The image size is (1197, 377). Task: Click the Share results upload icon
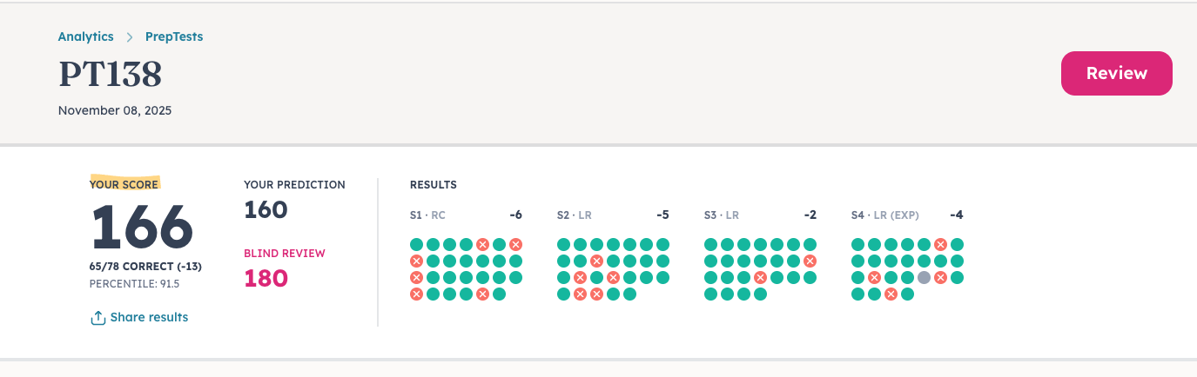point(98,317)
